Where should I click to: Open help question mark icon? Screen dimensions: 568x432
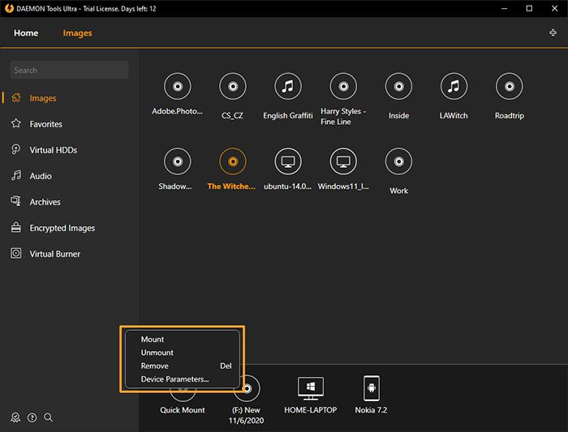click(x=32, y=418)
